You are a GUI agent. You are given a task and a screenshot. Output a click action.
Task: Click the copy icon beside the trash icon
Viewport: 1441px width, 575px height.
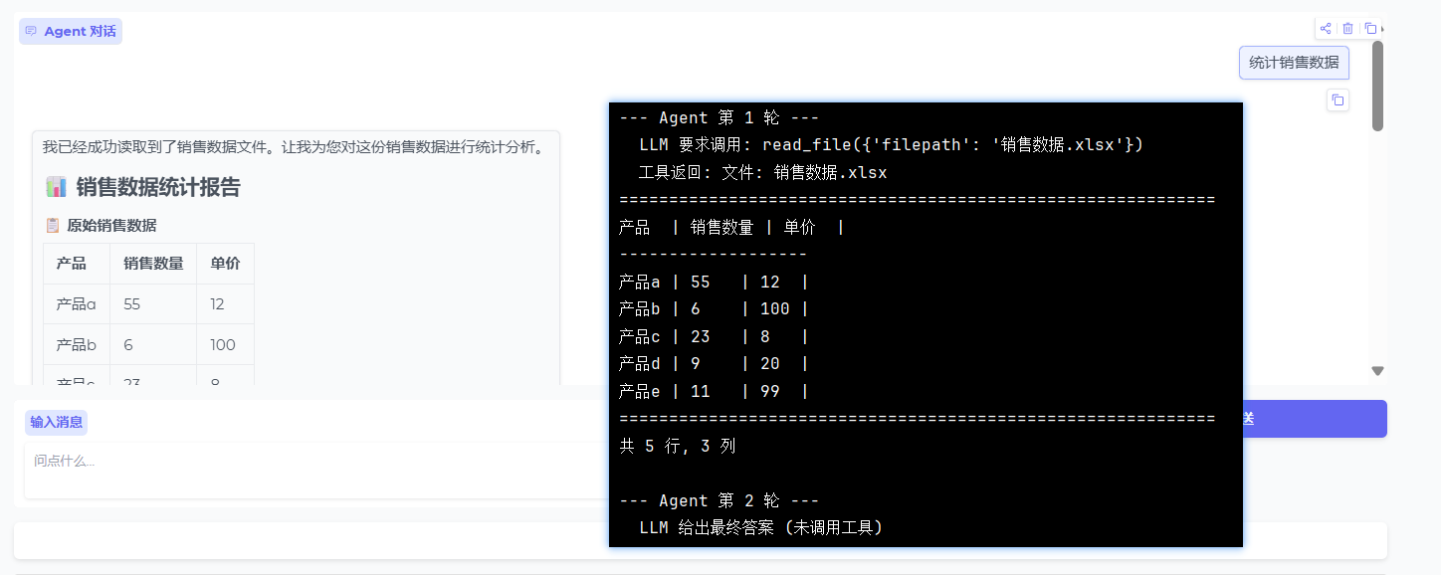tap(1370, 29)
